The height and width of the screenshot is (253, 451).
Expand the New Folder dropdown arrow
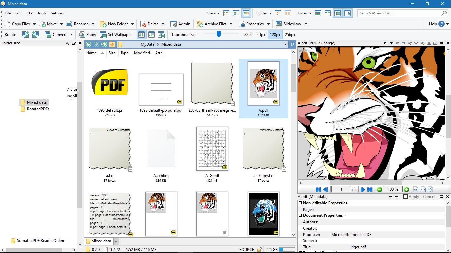132,24
